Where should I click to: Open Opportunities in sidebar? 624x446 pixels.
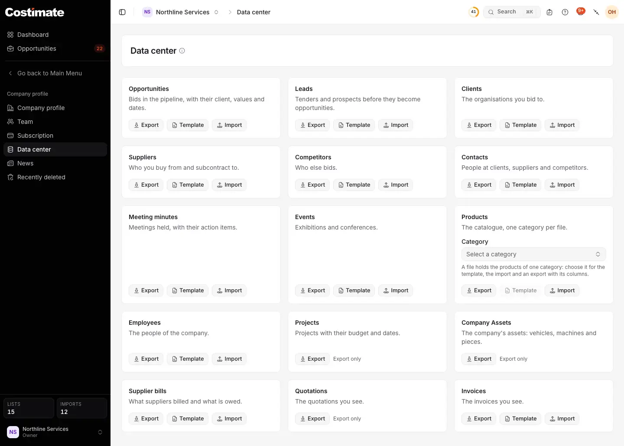(x=55, y=48)
